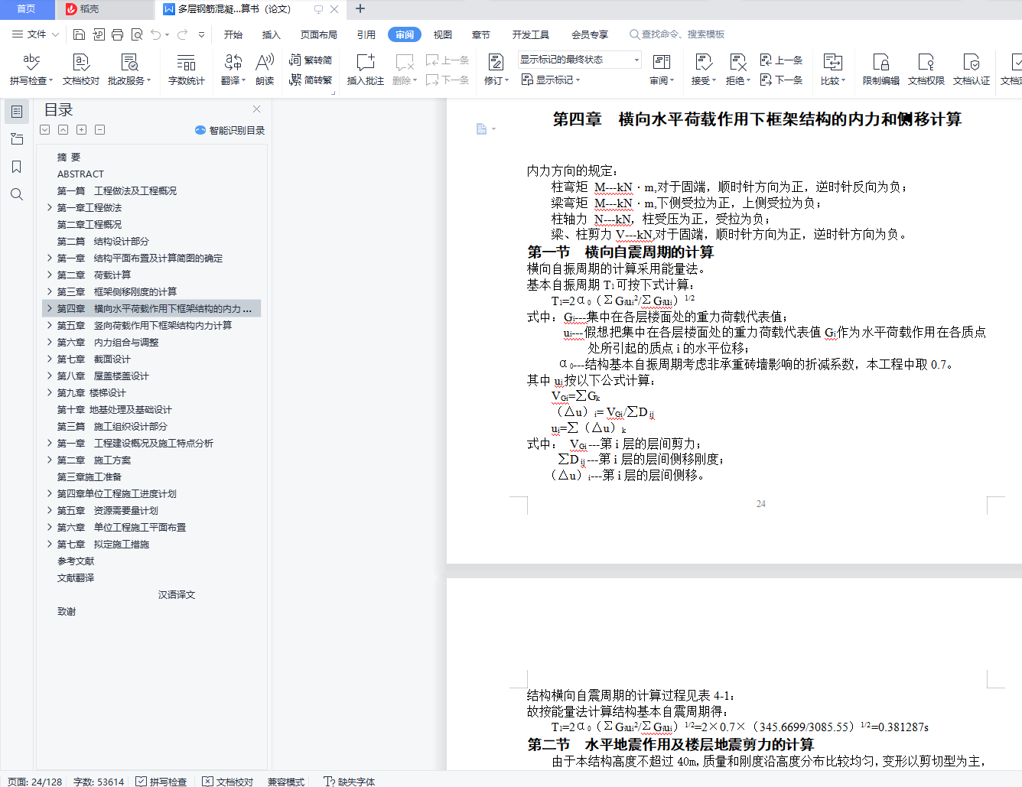Image resolution: width=1022 pixels, height=787 pixels.
Task: Click the minus-box remove icon in 目录 panel
Action: (99, 130)
